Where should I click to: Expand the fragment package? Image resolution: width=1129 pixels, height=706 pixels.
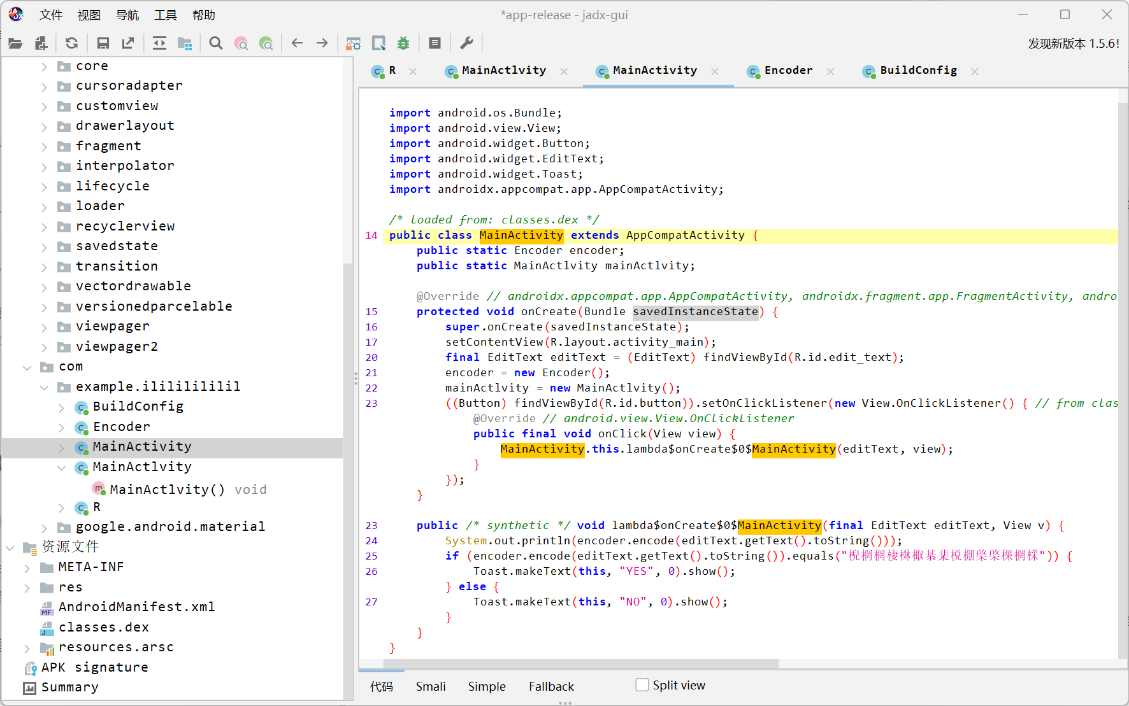click(44, 146)
